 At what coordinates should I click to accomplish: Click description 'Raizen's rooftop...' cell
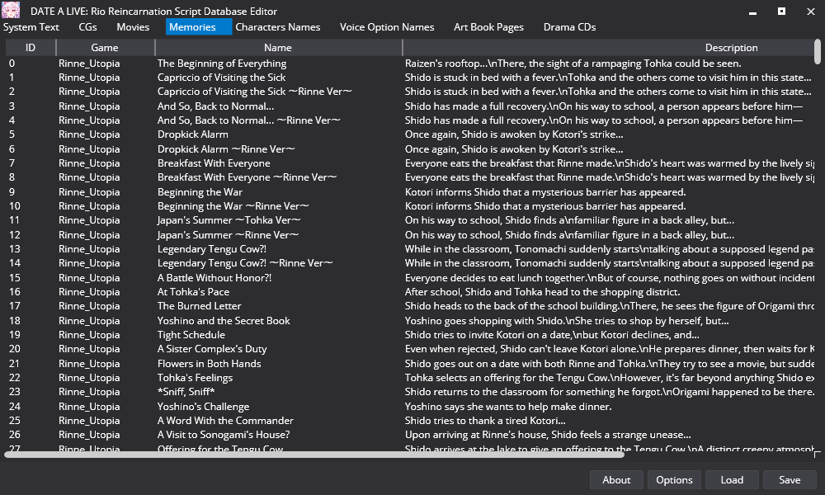[x=573, y=64]
